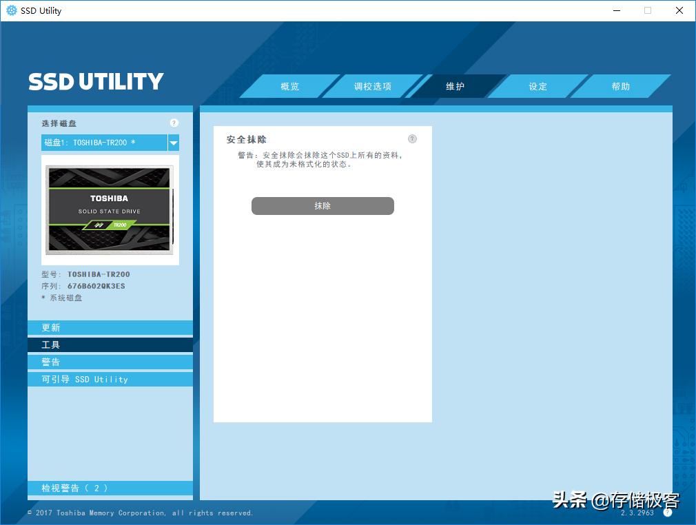Open the 概览 overview tab
The image size is (696, 525).
click(x=290, y=86)
